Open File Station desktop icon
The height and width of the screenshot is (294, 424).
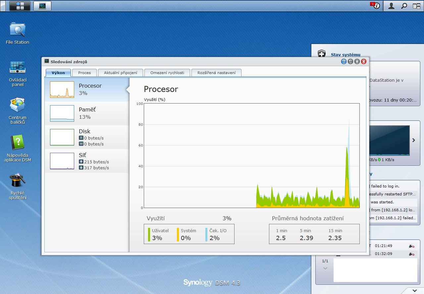(x=18, y=33)
